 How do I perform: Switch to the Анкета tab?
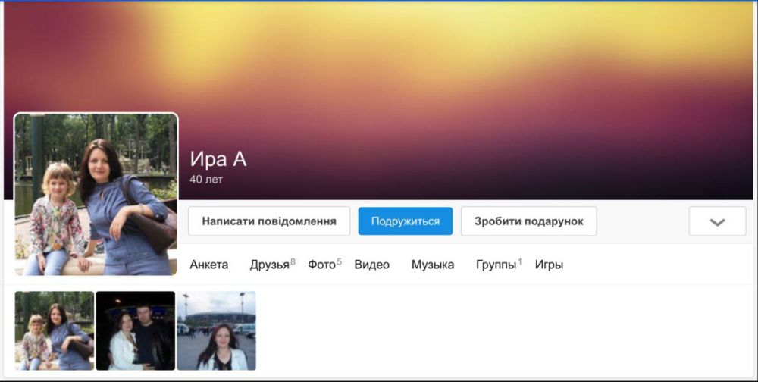click(208, 265)
